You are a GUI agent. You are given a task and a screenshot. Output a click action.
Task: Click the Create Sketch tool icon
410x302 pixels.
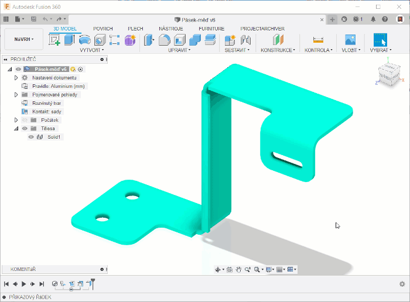(54, 40)
